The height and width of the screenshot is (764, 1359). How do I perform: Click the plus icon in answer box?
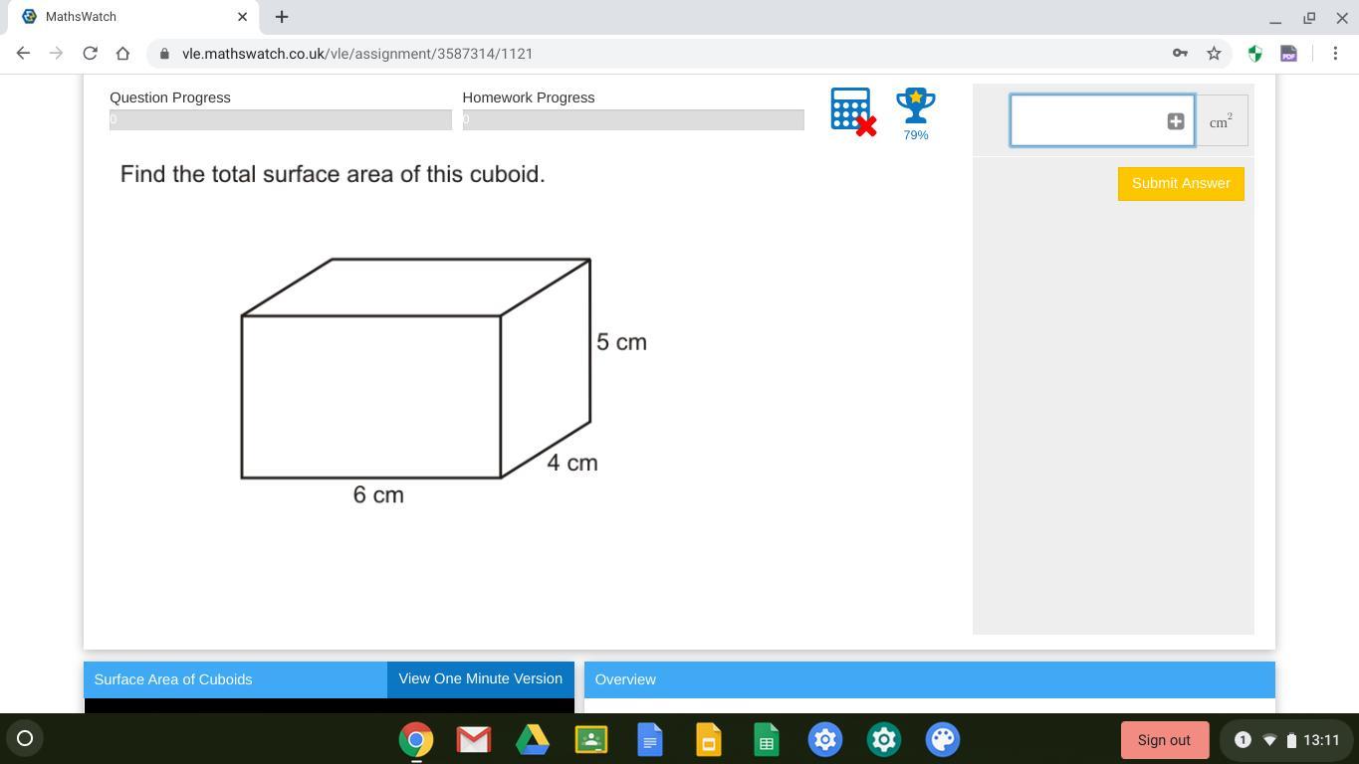coord(1175,121)
